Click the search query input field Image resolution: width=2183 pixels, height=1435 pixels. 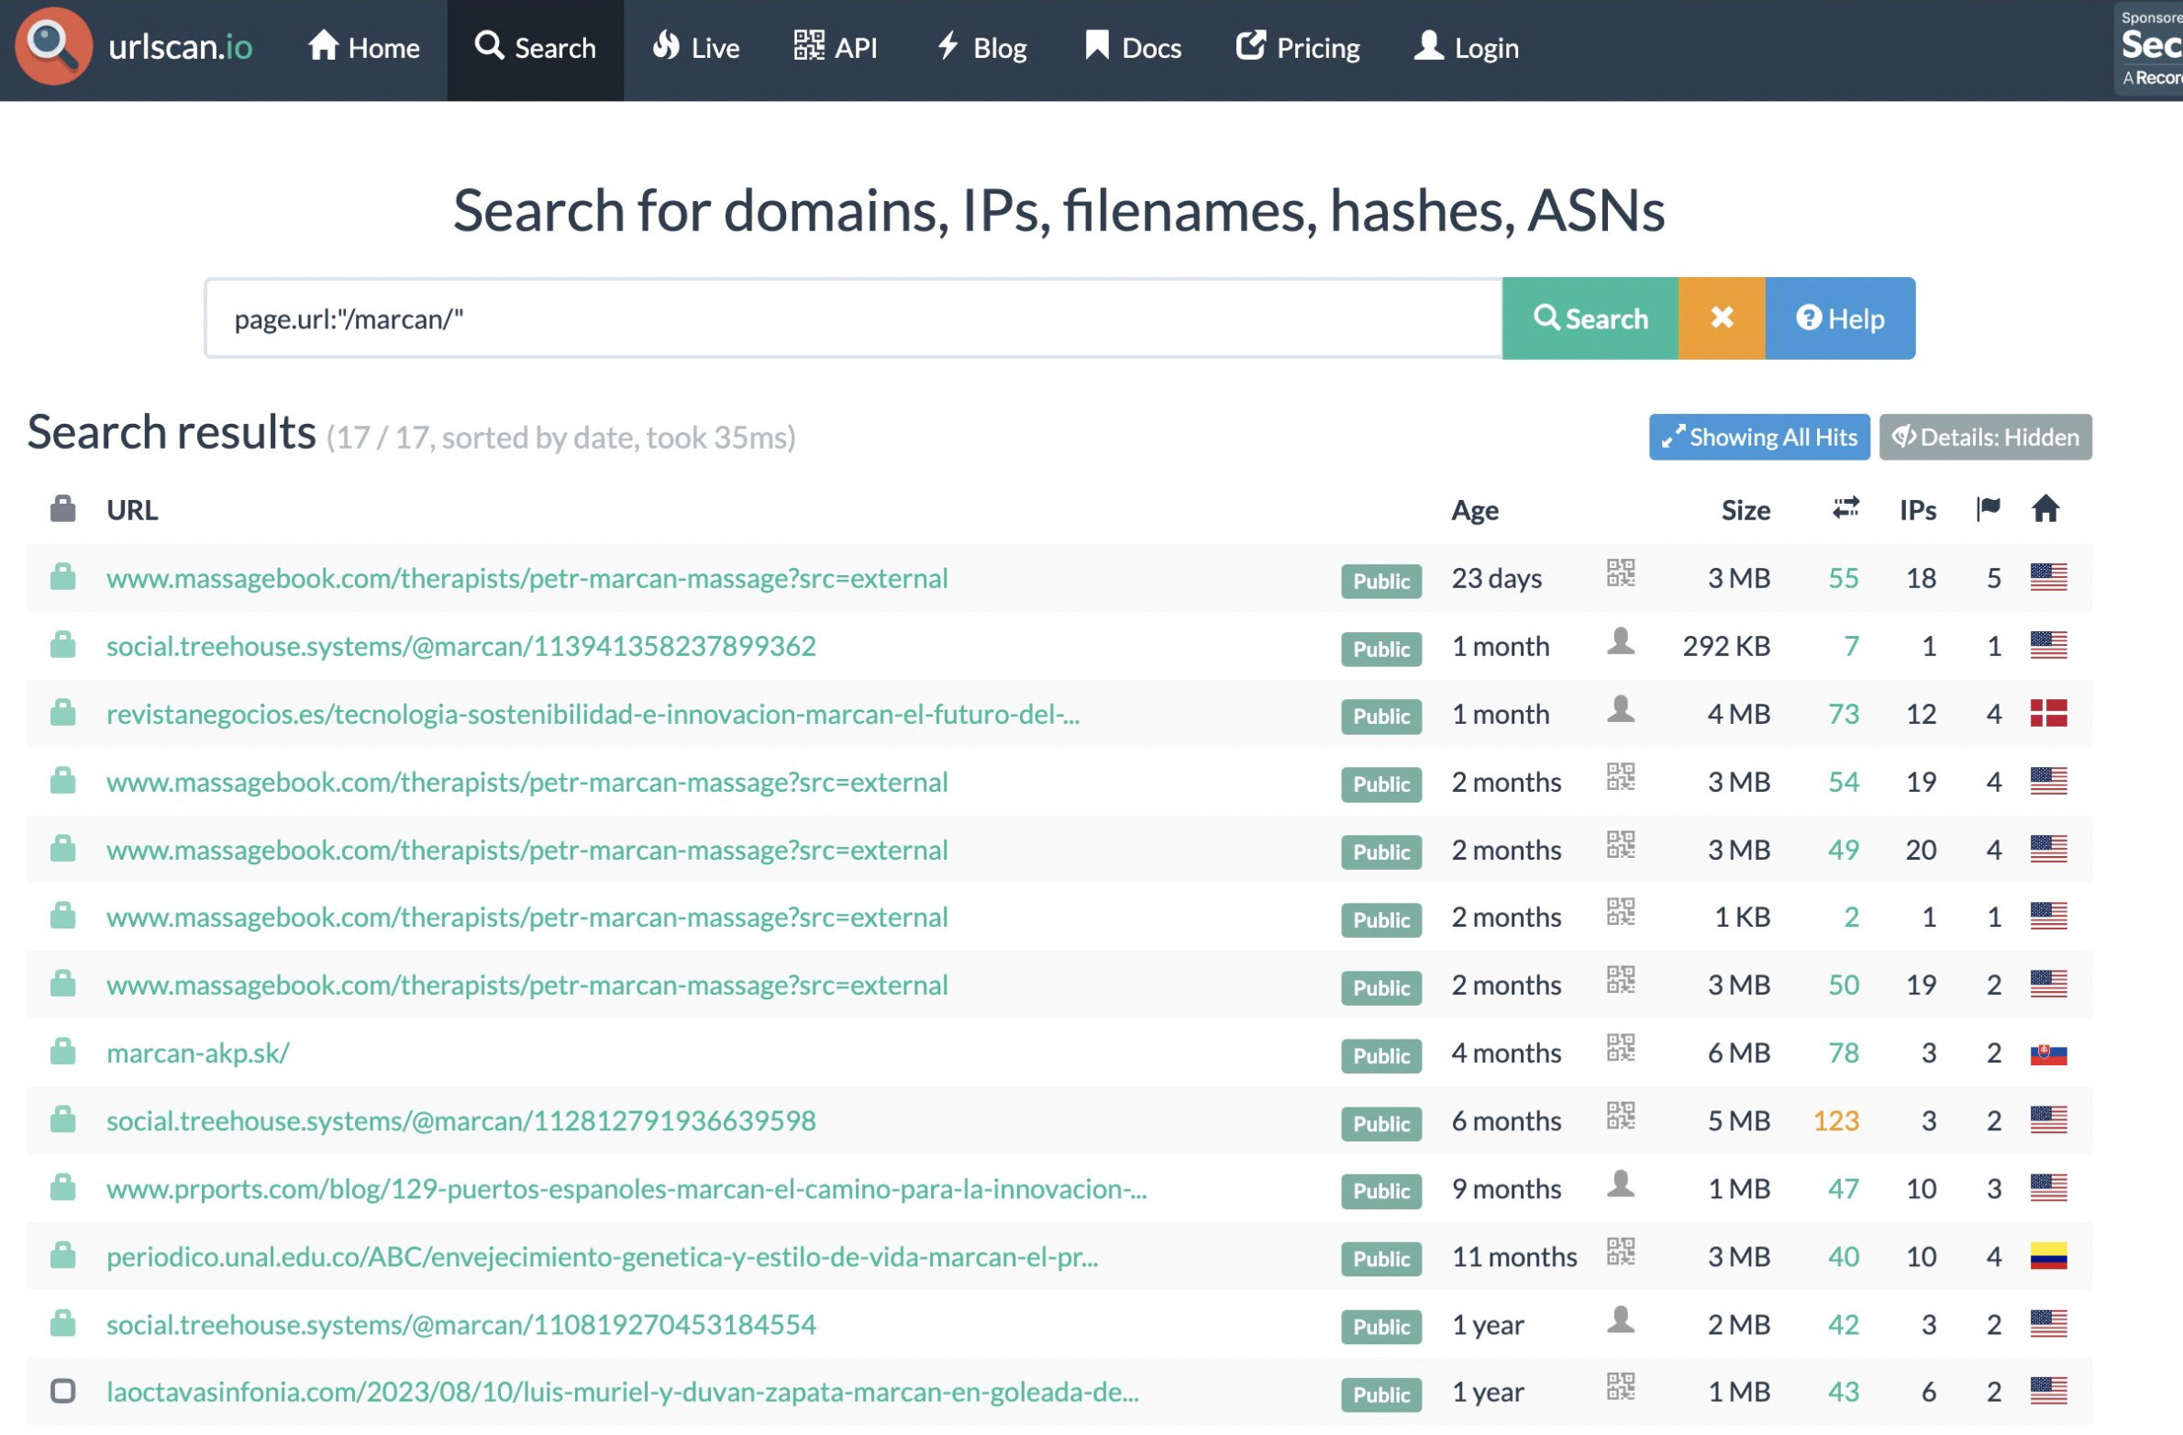(853, 319)
